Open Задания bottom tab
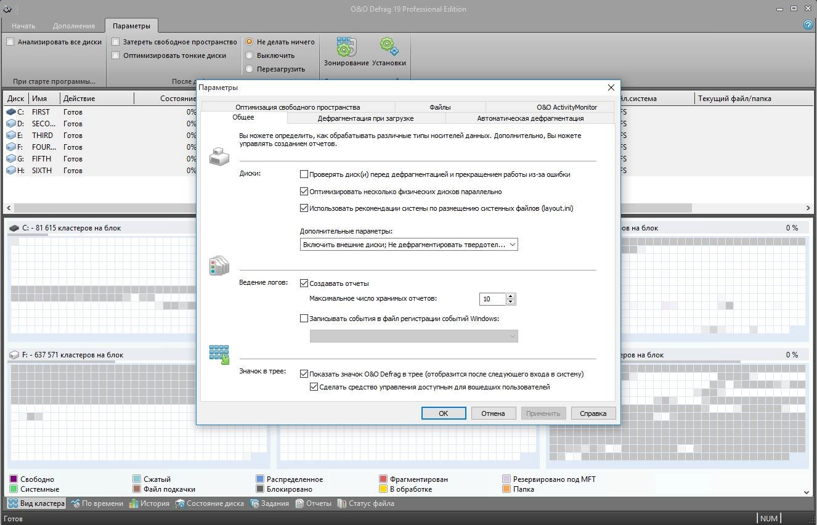 [x=269, y=503]
